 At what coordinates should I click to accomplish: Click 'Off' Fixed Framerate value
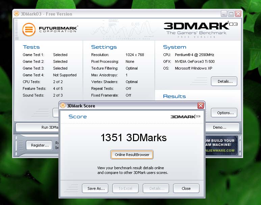[128, 95]
